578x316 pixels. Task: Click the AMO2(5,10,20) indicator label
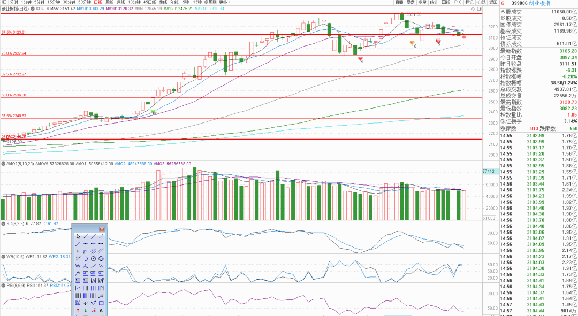click(19, 164)
